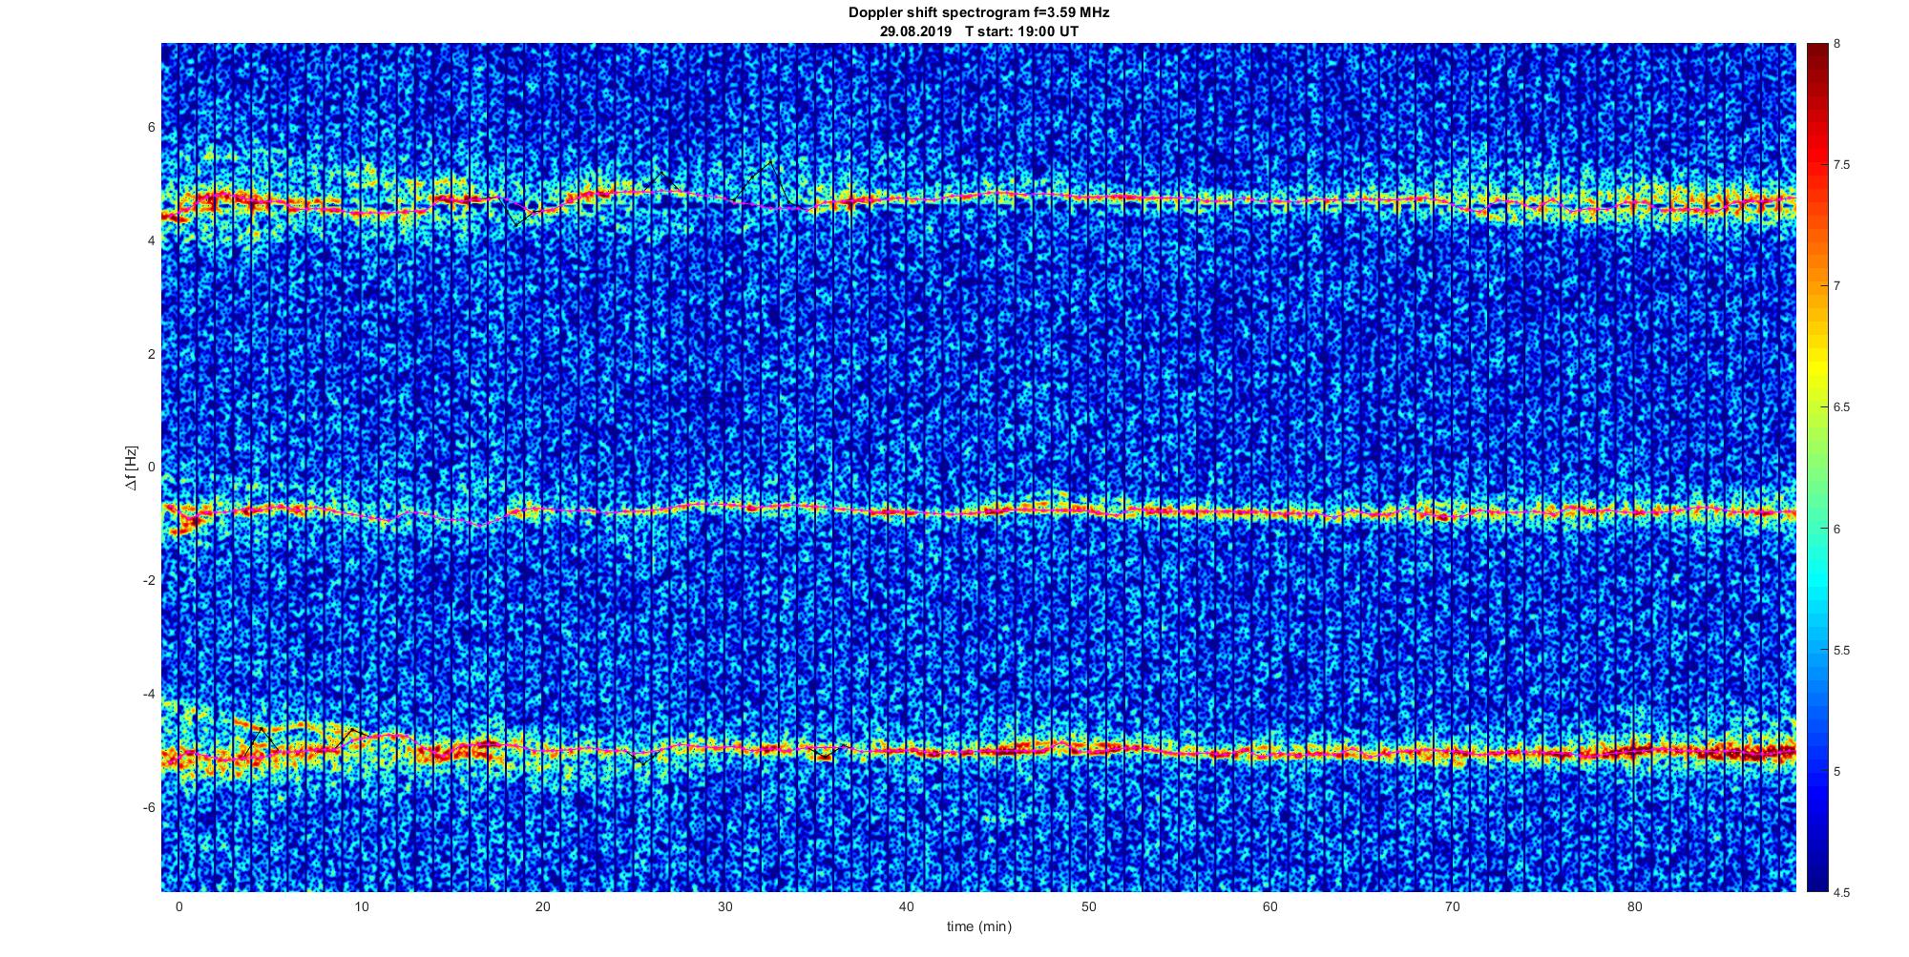Click x-axis tick label 20
The height and width of the screenshot is (957, 1909).
point(542,906)
